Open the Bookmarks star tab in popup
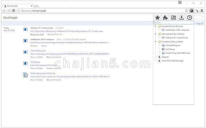Screen dimensions: 206x128 (157, 18)
